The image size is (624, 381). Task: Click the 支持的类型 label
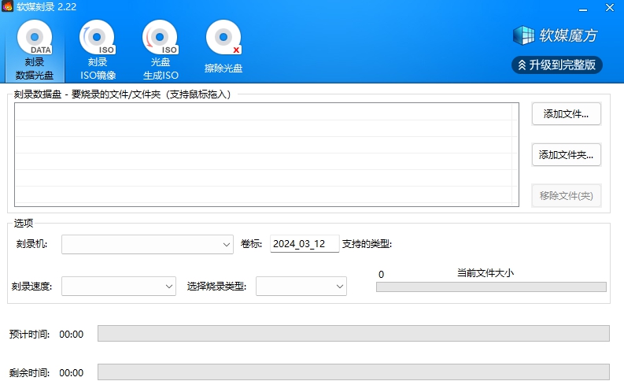[x=367, y=244]
